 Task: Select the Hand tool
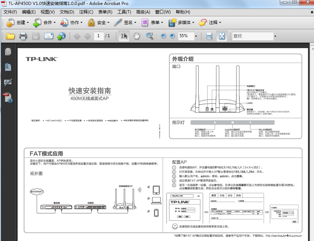[136, 36]
